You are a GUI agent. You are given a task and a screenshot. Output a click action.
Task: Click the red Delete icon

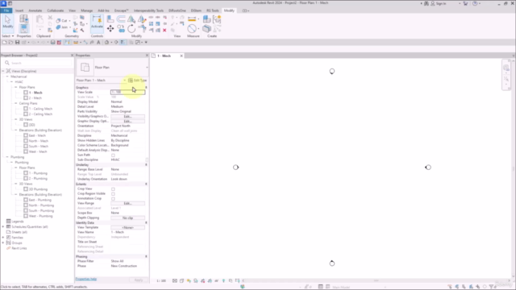[x=164, y=31]
